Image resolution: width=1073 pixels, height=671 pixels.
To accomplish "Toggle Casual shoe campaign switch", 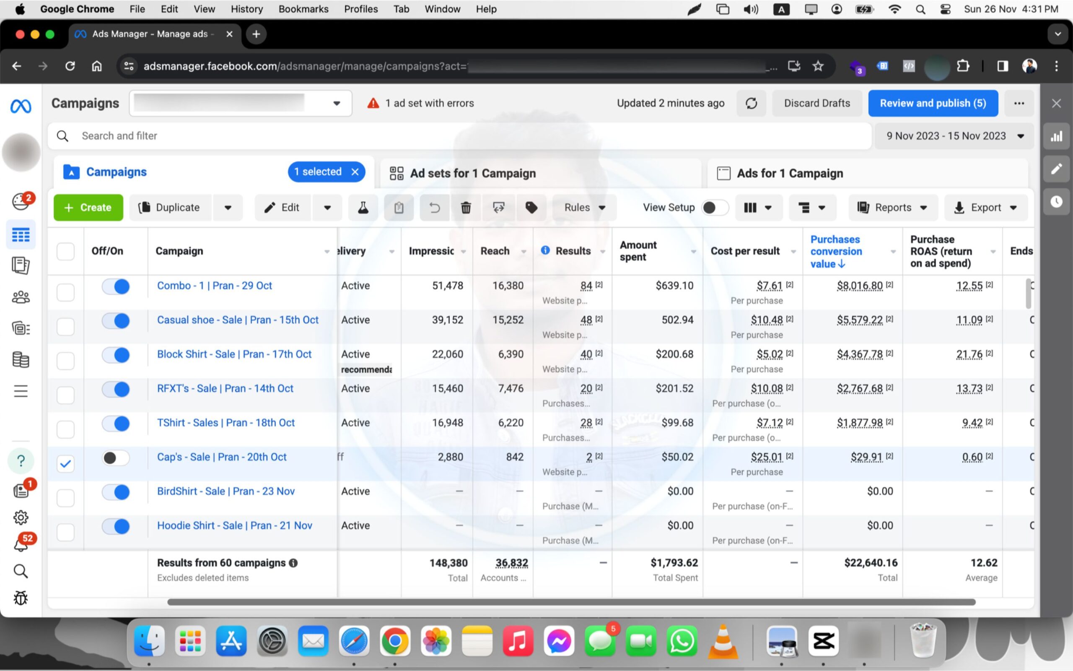I will (x=116, y=320).
